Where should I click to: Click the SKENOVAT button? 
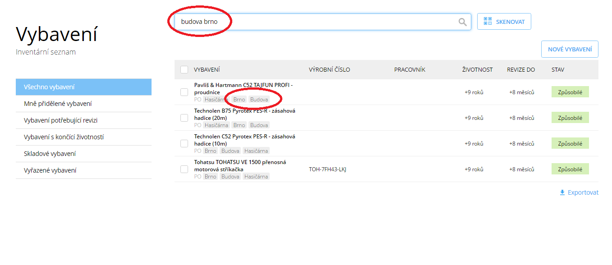[x=504, y=22]
